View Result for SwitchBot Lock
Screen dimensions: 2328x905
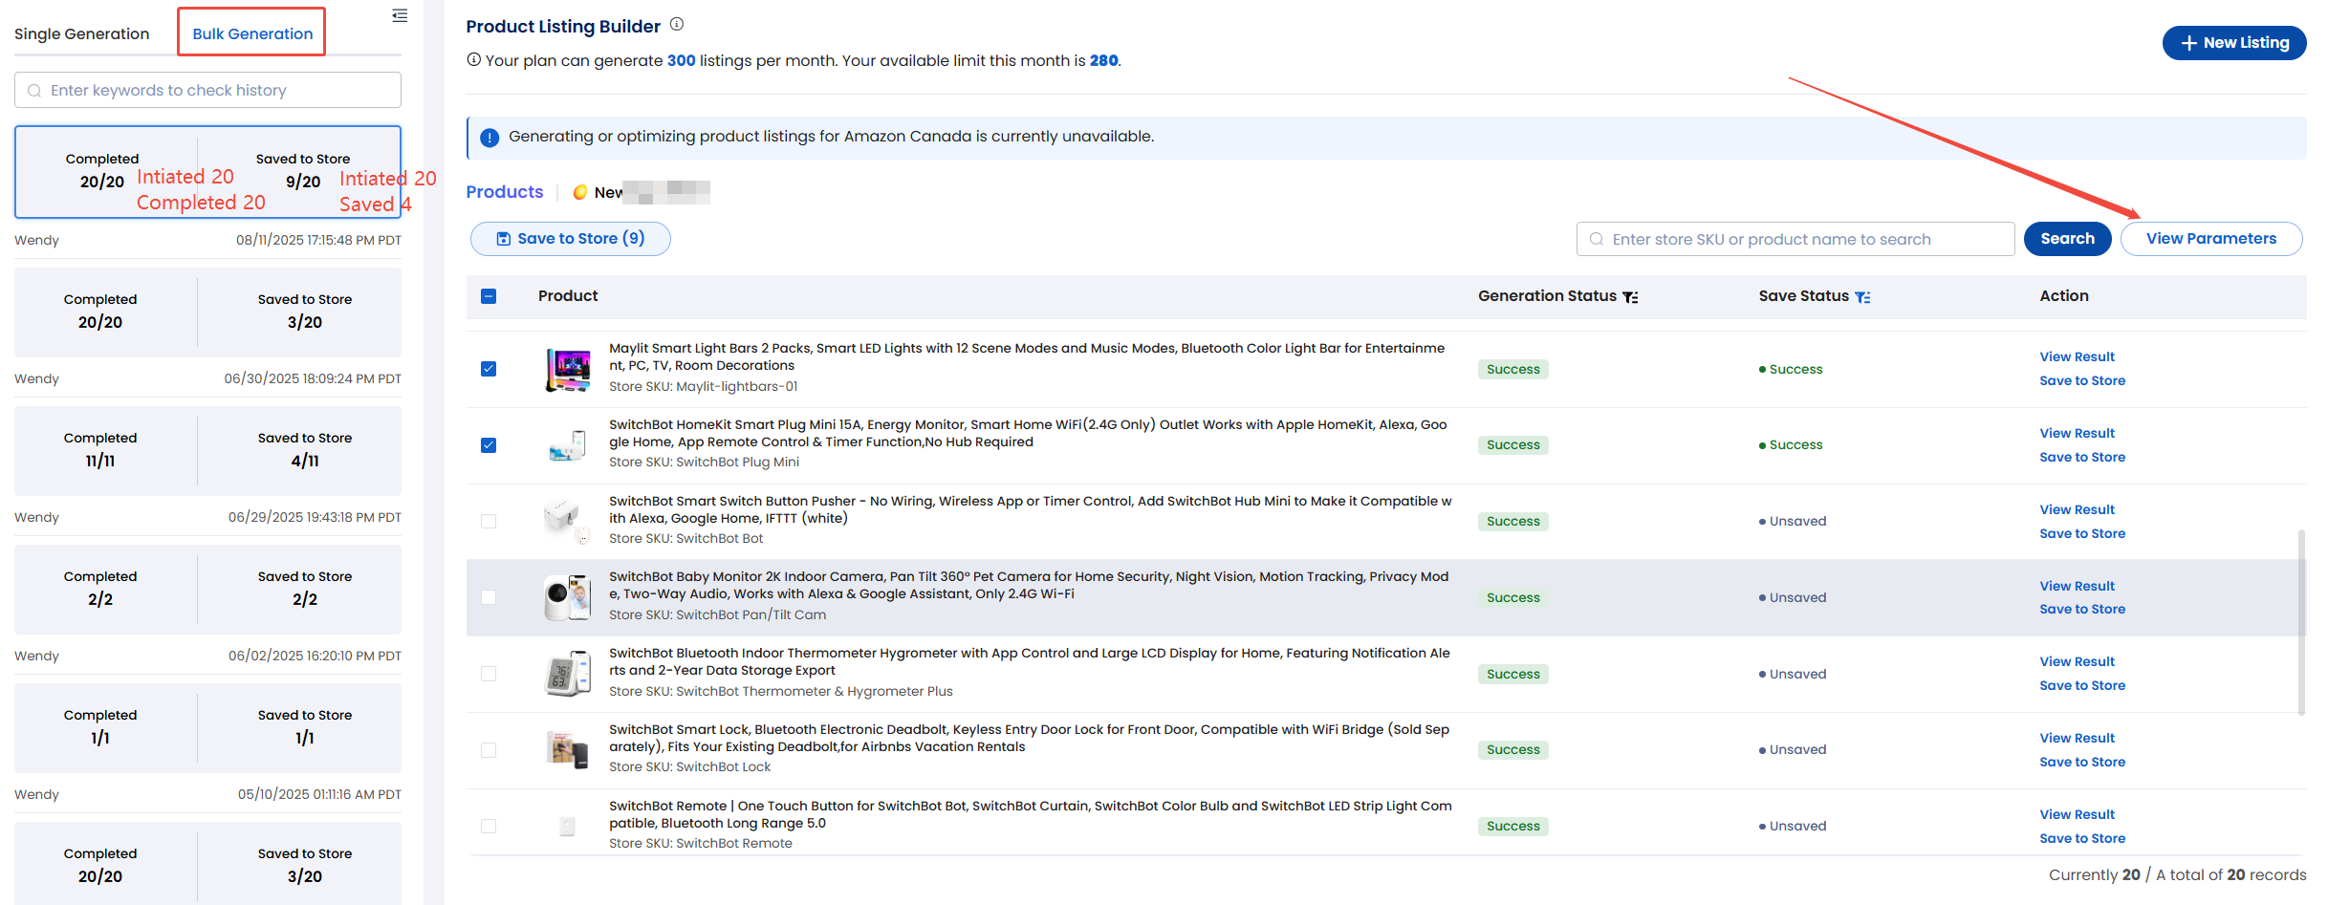(x=2077, y=739)
